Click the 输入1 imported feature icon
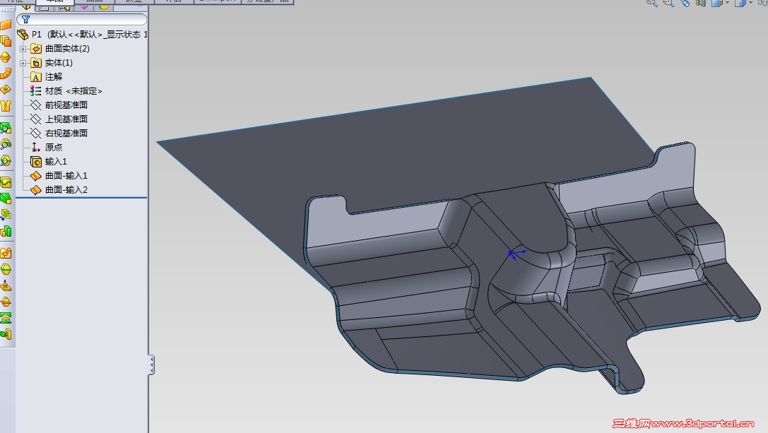 (x=36, y=162)
